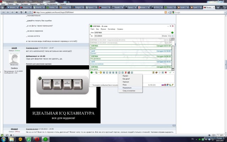Viewport: 227px width, 142px height.
Task: Click the green status circle beside name field
Action: (x=172, y=33)
